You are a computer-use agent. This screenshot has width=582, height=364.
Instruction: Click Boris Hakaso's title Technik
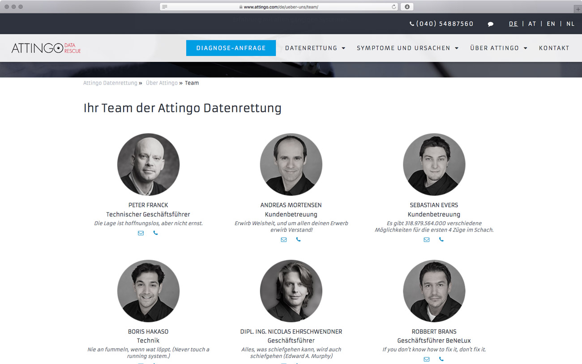pyautogui.click(x=148, y=341)
